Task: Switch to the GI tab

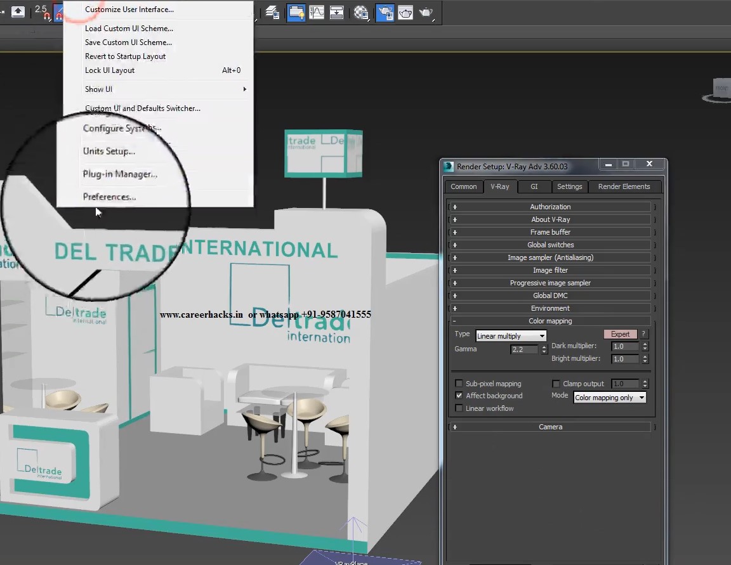Action: coord(534,186)
